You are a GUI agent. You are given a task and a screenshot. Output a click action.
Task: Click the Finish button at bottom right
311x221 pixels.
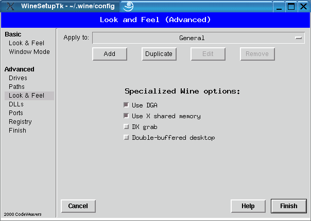[288, 206]
